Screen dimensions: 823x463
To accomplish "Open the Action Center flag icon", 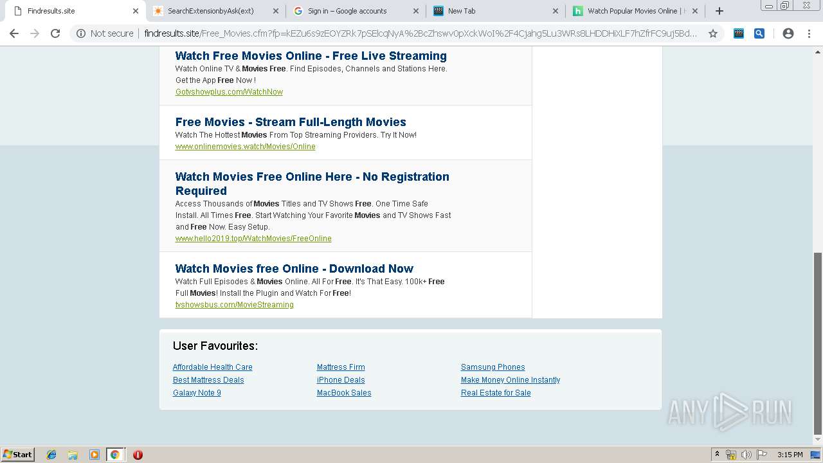I will [761, 455].
